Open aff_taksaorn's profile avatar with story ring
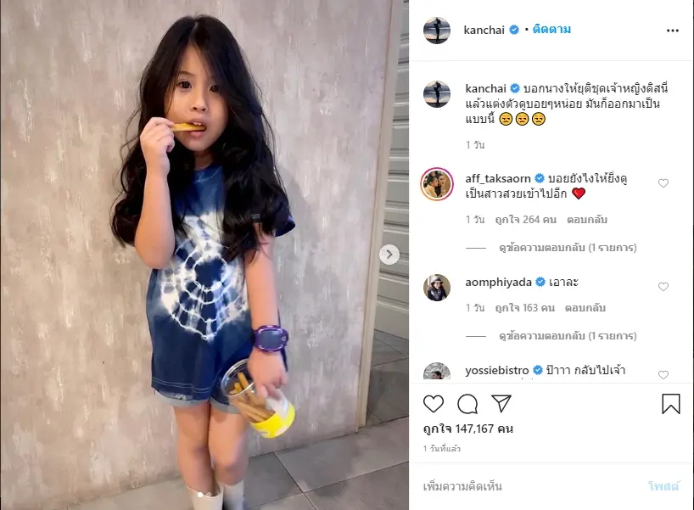The height and width of the screenshot is (510, 694). (437, 184)
